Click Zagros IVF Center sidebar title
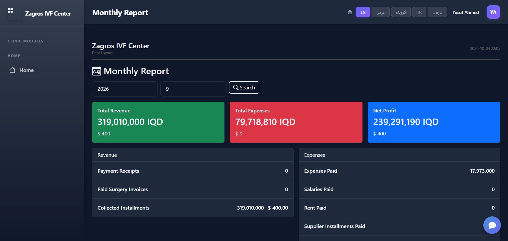This screenshot has width=508, height=241. (x=48, y=14)
